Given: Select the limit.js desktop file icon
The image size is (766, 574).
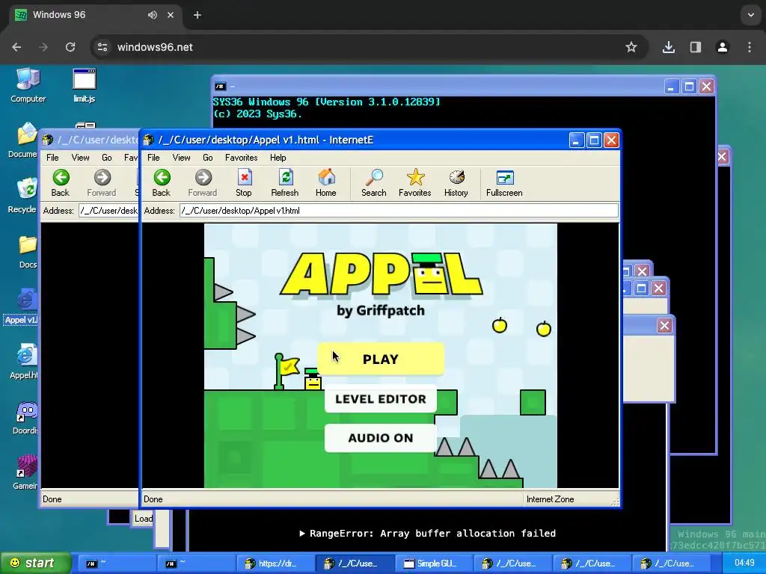Looking at the screenshot, I should point(85,85).
